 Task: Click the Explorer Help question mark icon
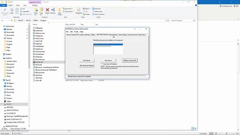(x=196, y=5)
